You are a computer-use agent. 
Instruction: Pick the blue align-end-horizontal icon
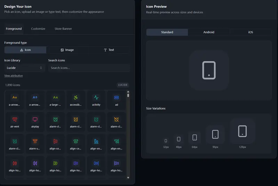pos(96,144)
